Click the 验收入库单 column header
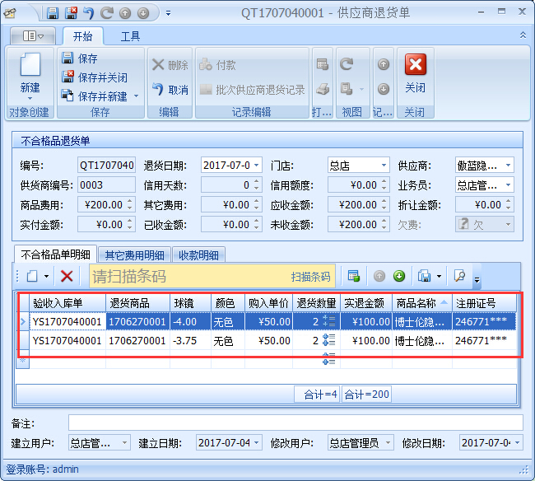535x481 pixels. pyautogui.click(x=67, y=303)
